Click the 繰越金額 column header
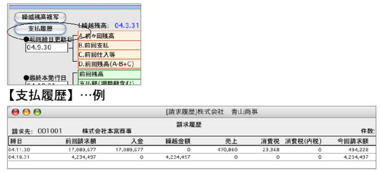This screenshot has width=380, height=172. point(178,141)
